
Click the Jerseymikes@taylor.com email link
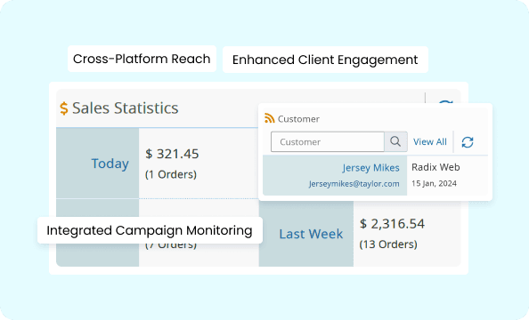(x=354, y=184)
